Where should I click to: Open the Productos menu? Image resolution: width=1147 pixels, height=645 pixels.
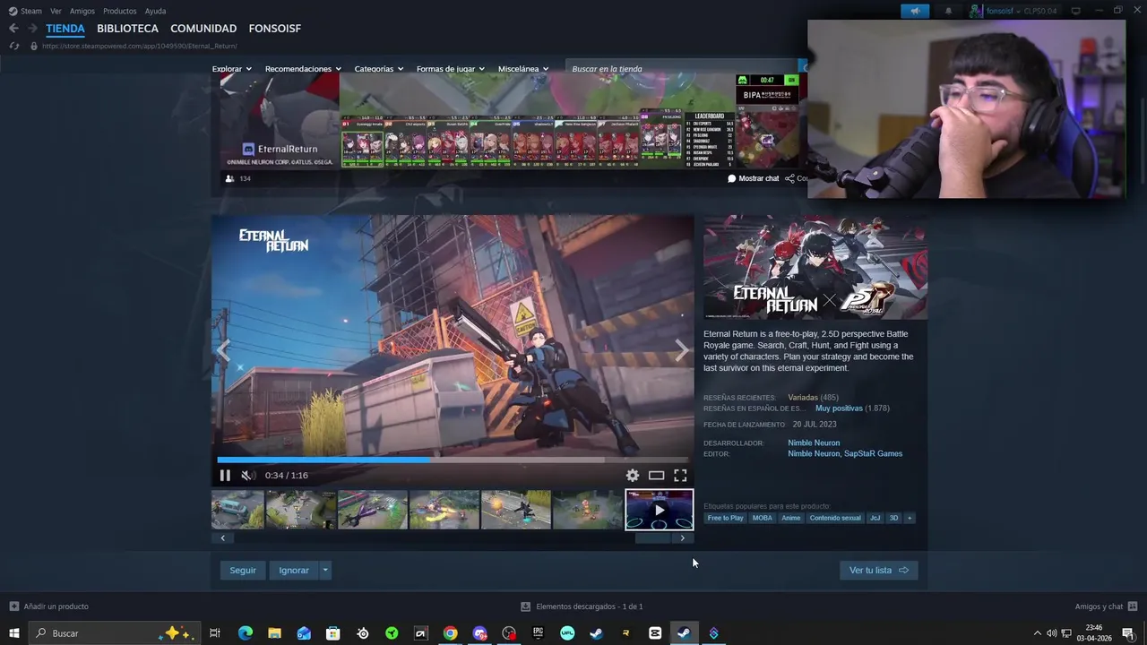point(119,11)
